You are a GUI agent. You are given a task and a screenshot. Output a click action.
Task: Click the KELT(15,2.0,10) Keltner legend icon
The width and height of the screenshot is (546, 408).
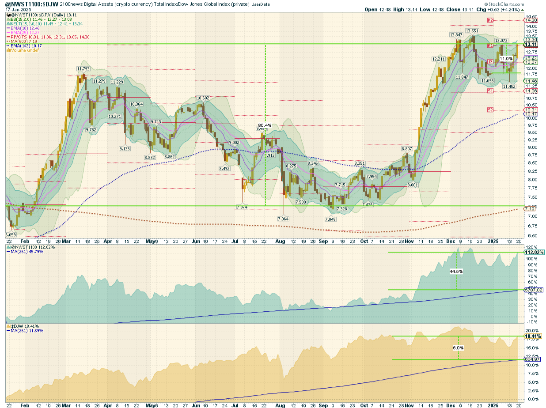point(8,24)
